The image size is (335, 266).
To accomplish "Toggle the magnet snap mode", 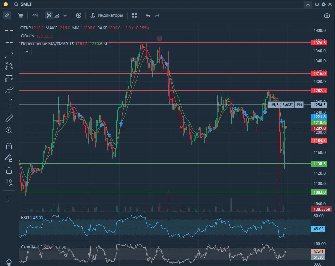I will click(x=9, y=146).
